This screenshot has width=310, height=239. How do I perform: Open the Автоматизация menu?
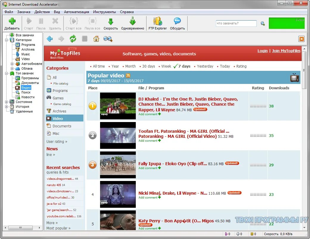tap(76, 12)
